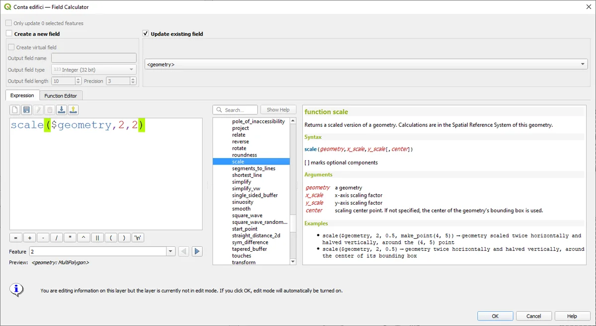Click the Show Help button
Viewport: 596px width, 326px height.
pyautogui.click(x=278, y=110)
